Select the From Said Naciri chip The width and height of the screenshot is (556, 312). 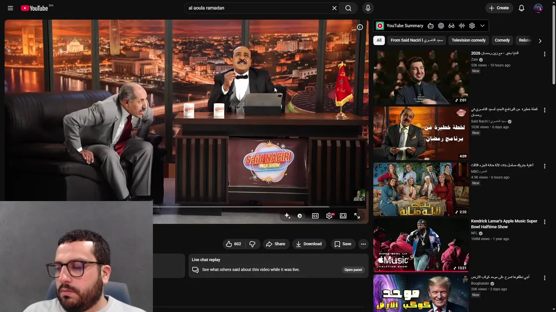[x=417, y=40]
